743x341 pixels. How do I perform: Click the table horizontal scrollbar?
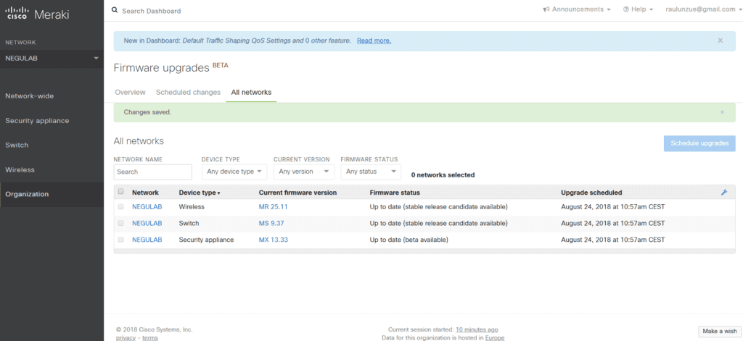(424, 251)
